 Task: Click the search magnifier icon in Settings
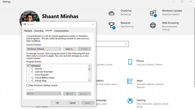point(126,44)
